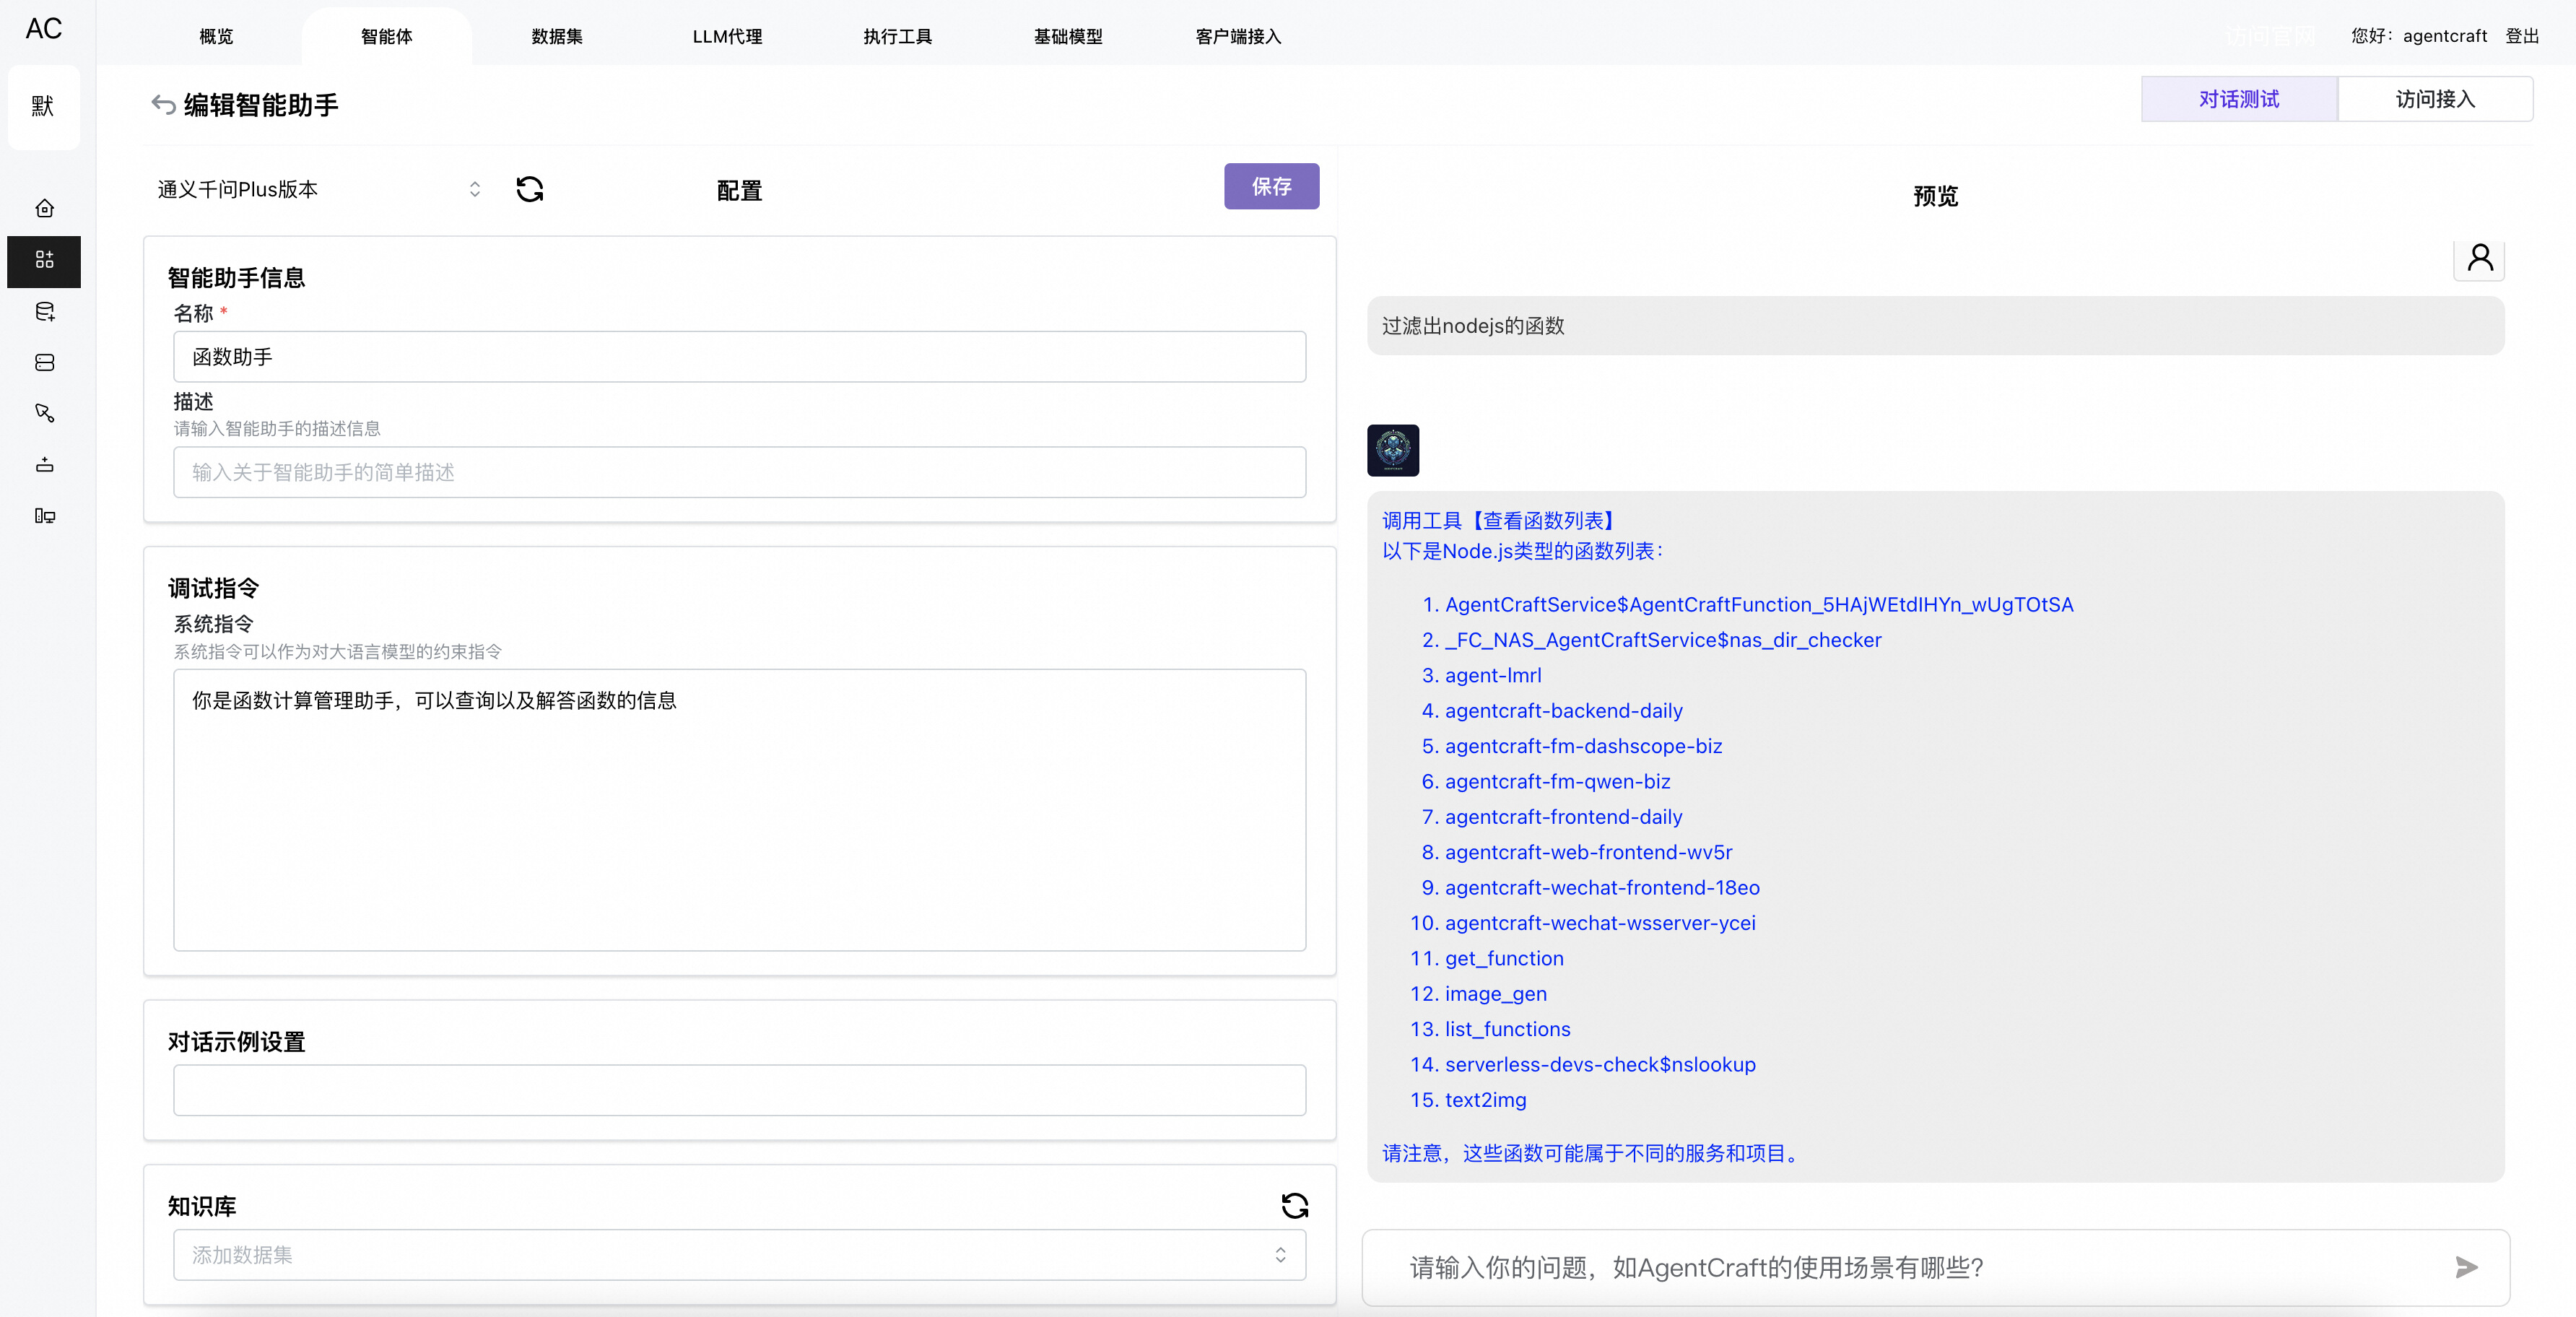This screenshot has width=2576, height=1317.
Task: Open the client access sidebar icon
Action: 44,516
